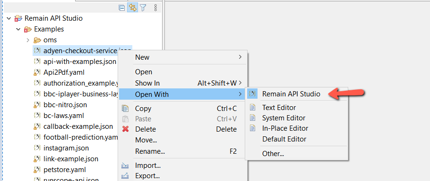This screenshot has width=430, height=181.
Task: Choose Copy from the context menu
Action: 182,109
